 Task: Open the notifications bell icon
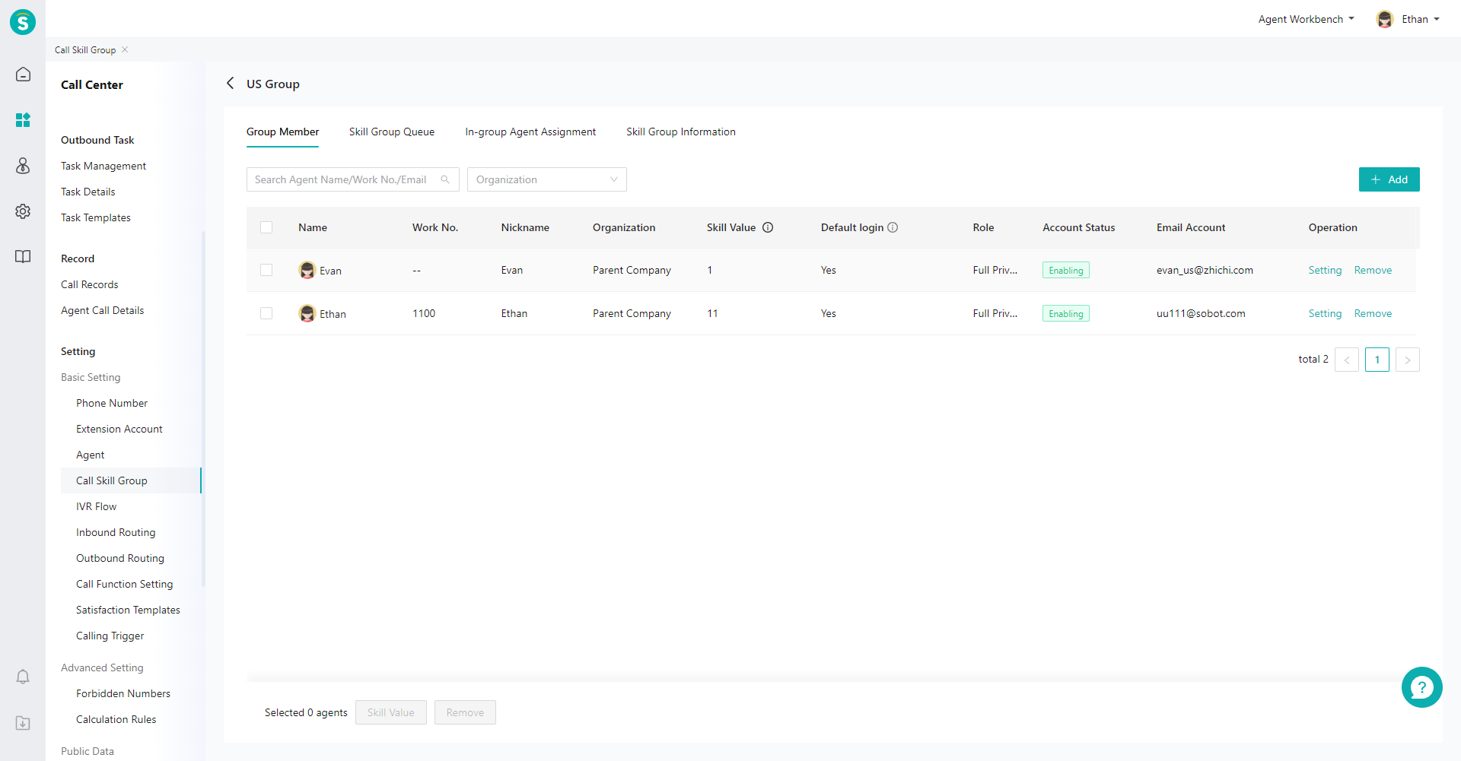[x=23, y=677]
